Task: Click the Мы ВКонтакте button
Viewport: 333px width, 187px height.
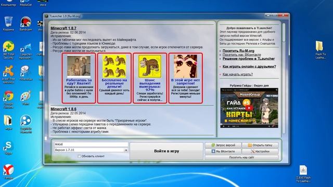Action: (x=223, y=151)
